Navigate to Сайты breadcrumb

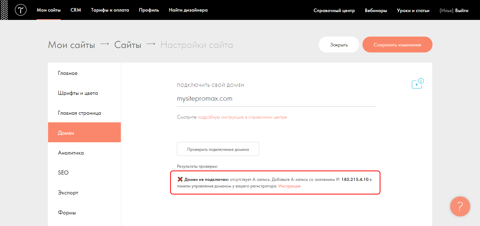pos(128,45)
